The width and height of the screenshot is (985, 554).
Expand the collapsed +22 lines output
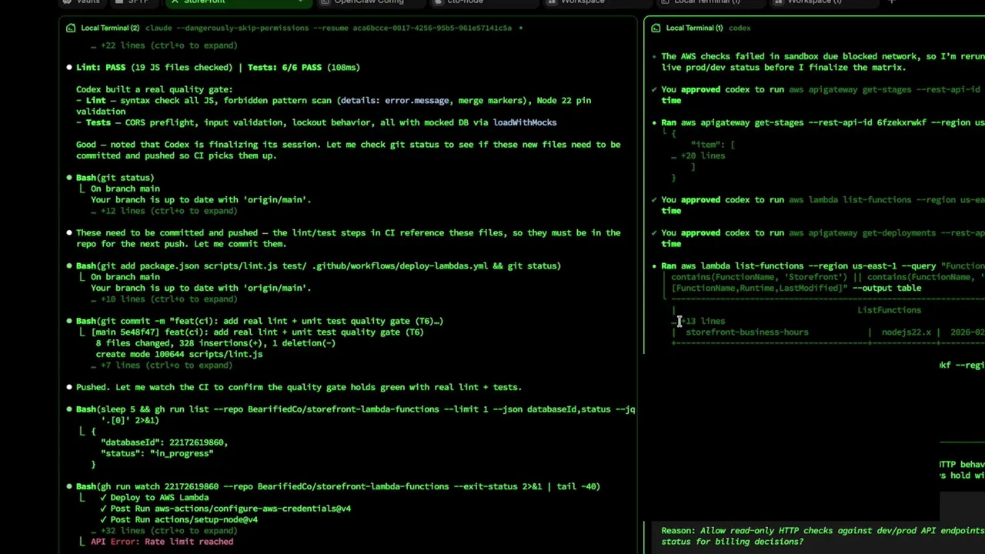click(164, 45)
